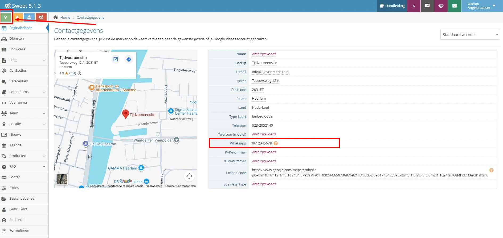
Task: Edit the Naam field Niet ingevoerd
Action: tap(264, 54)
